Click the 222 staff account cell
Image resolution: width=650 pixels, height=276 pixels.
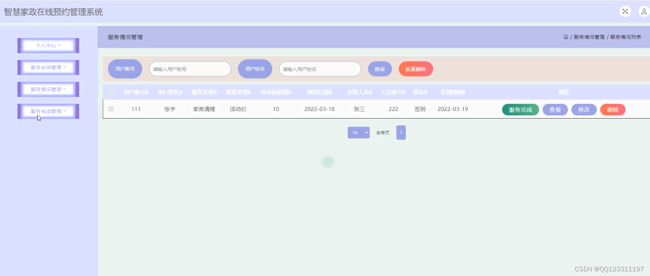coord(393,109)
